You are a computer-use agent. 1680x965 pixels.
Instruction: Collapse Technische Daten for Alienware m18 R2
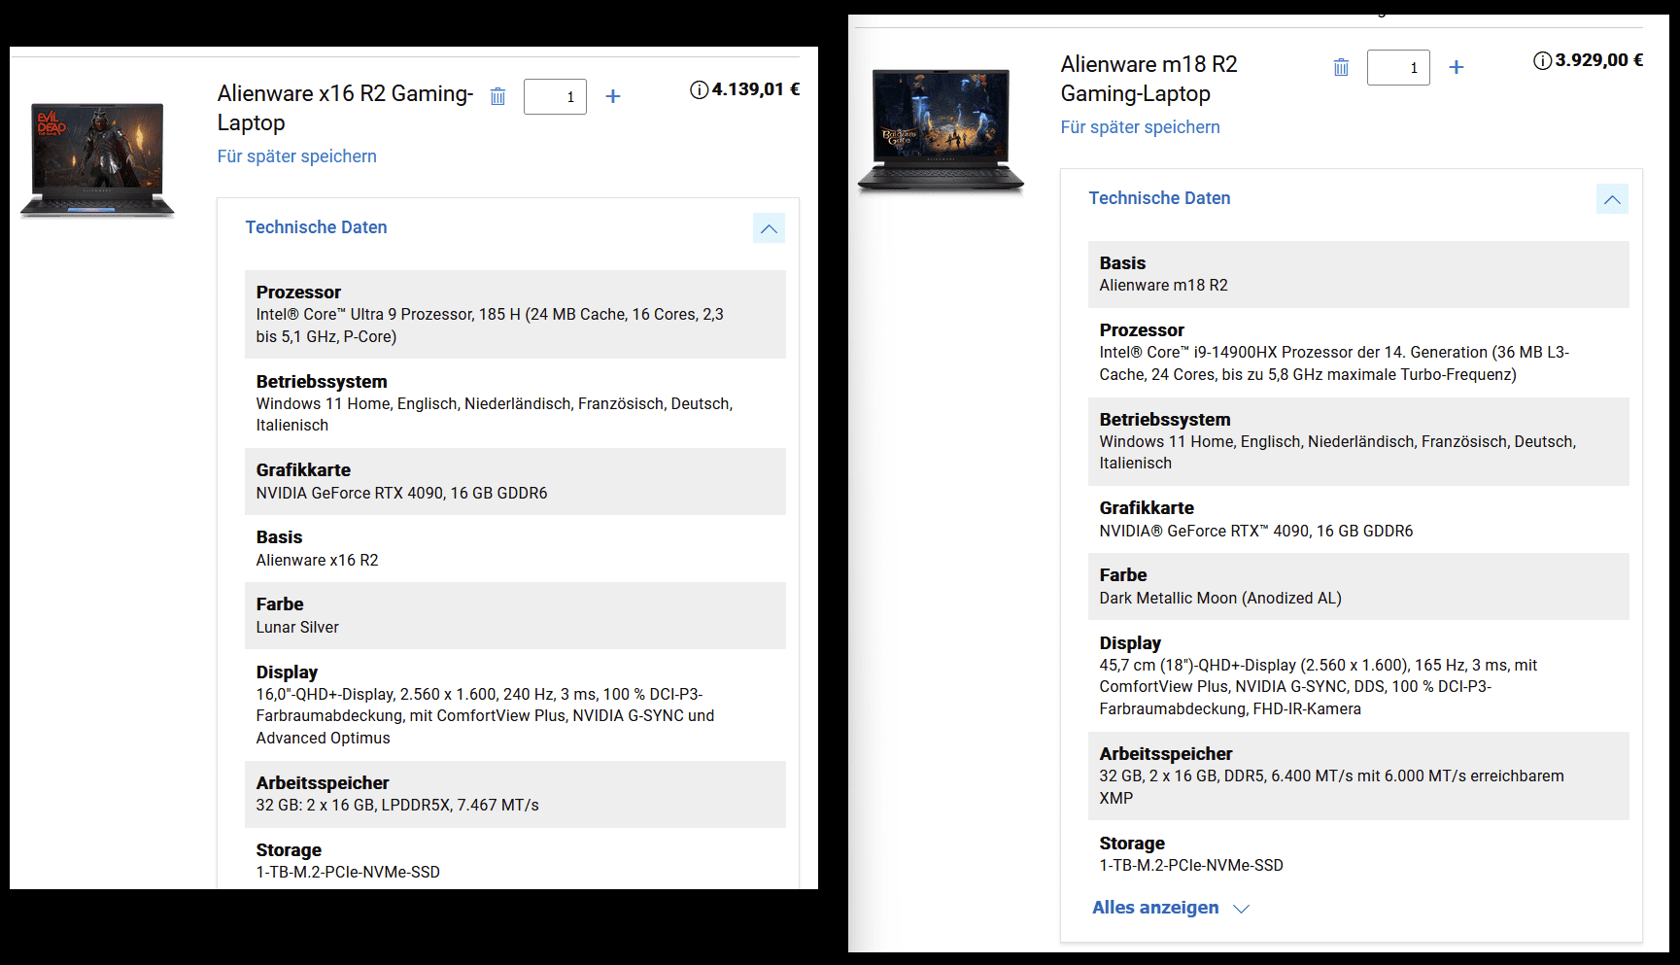(x=1612, y=199)
